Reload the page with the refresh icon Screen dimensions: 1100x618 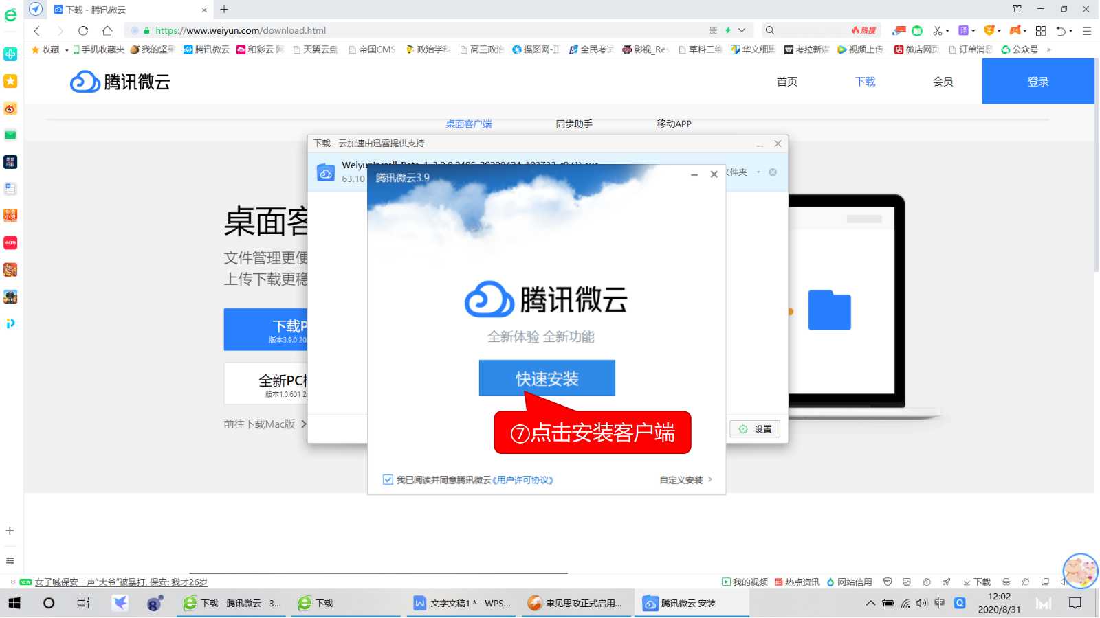coord(83,30)
